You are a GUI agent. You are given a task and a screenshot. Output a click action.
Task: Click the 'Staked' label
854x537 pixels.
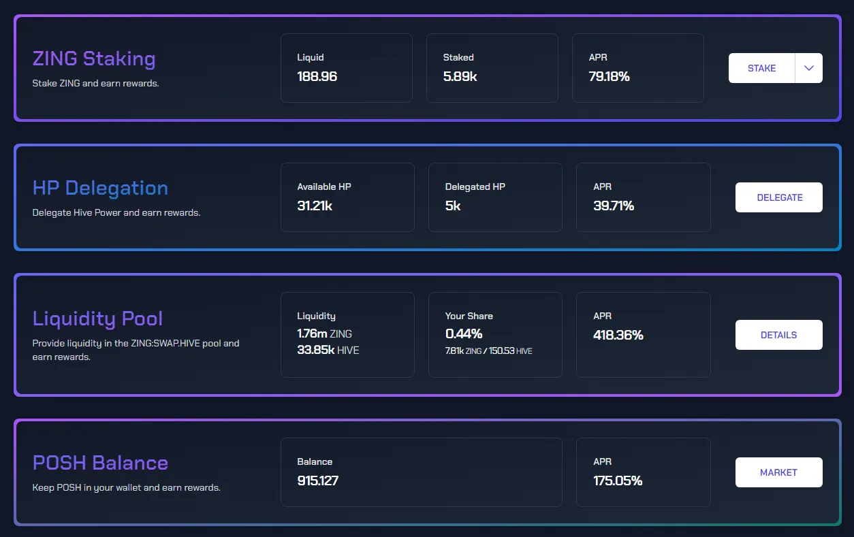coord(458,58)
